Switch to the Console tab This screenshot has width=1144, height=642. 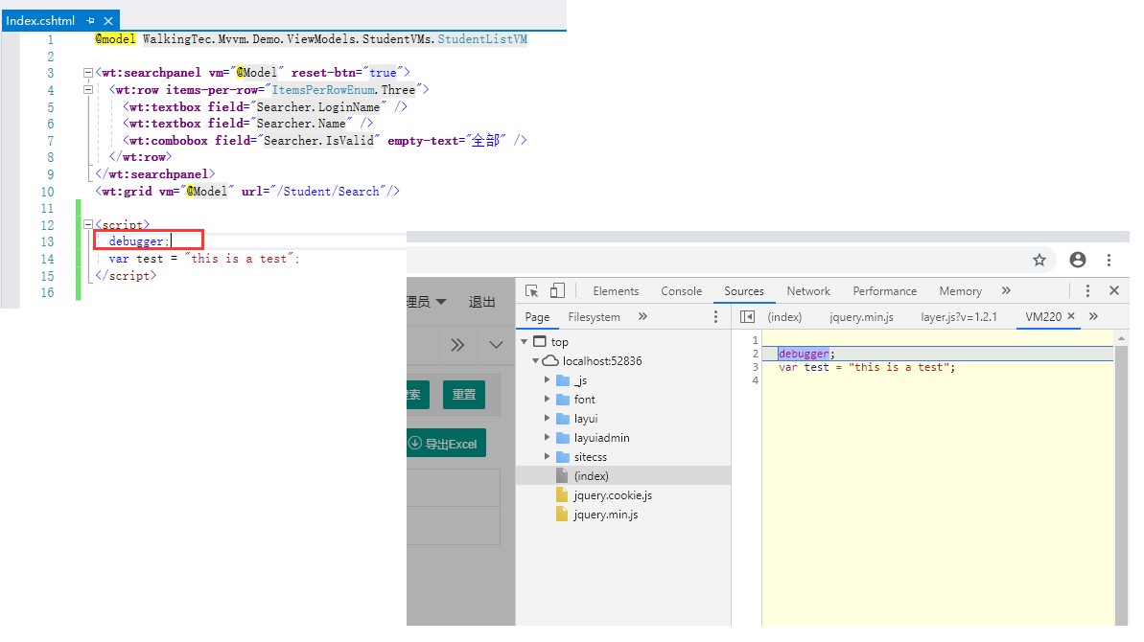click(x=681, y=290)
